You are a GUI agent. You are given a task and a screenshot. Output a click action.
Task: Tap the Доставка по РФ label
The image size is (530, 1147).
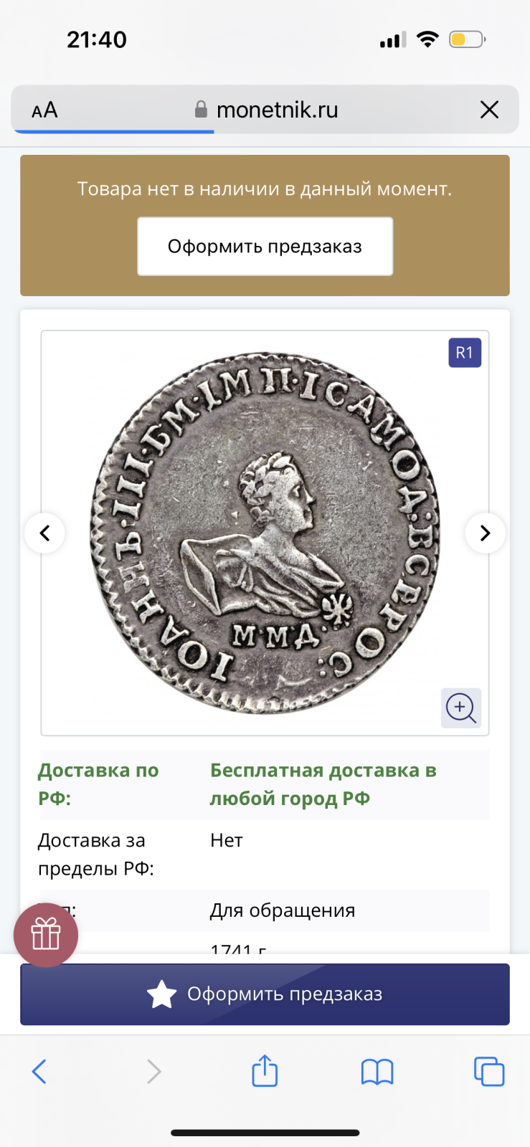98,784
